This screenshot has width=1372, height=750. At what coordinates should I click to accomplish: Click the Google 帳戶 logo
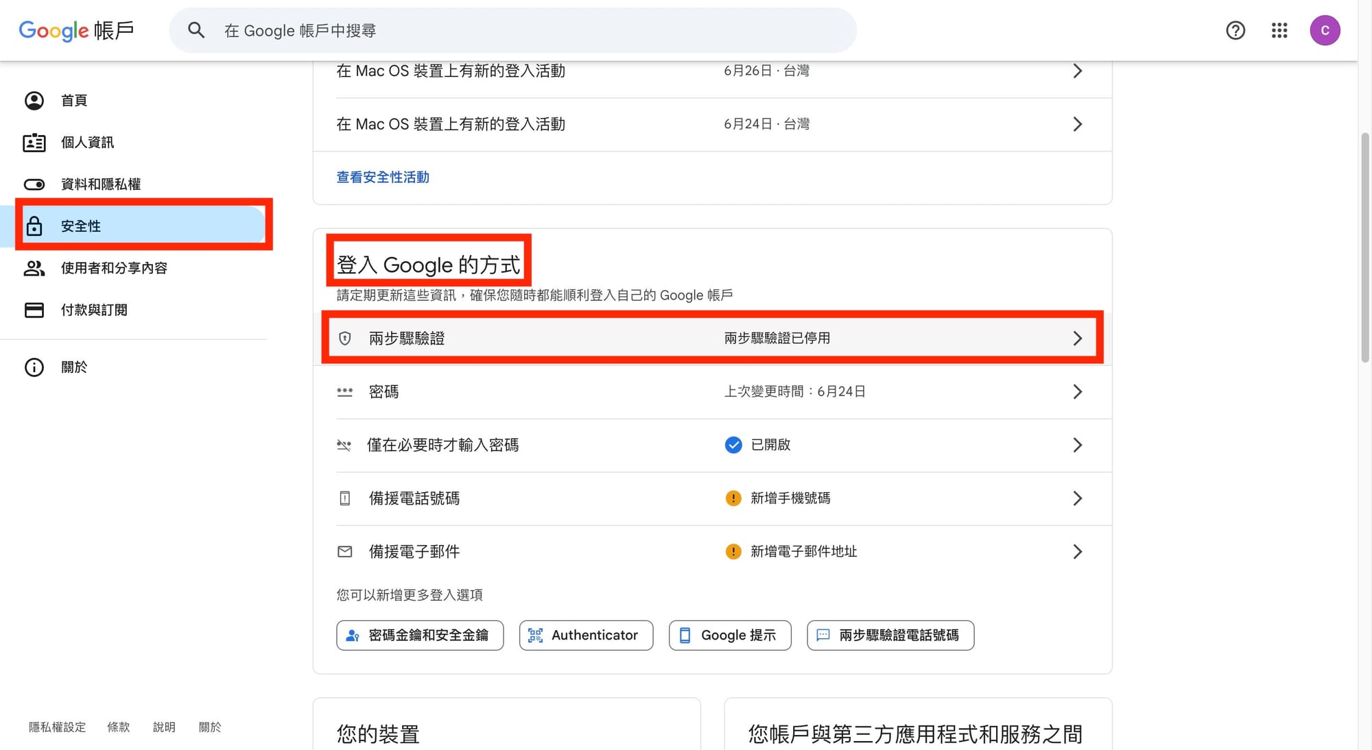[x=76, y=30]
